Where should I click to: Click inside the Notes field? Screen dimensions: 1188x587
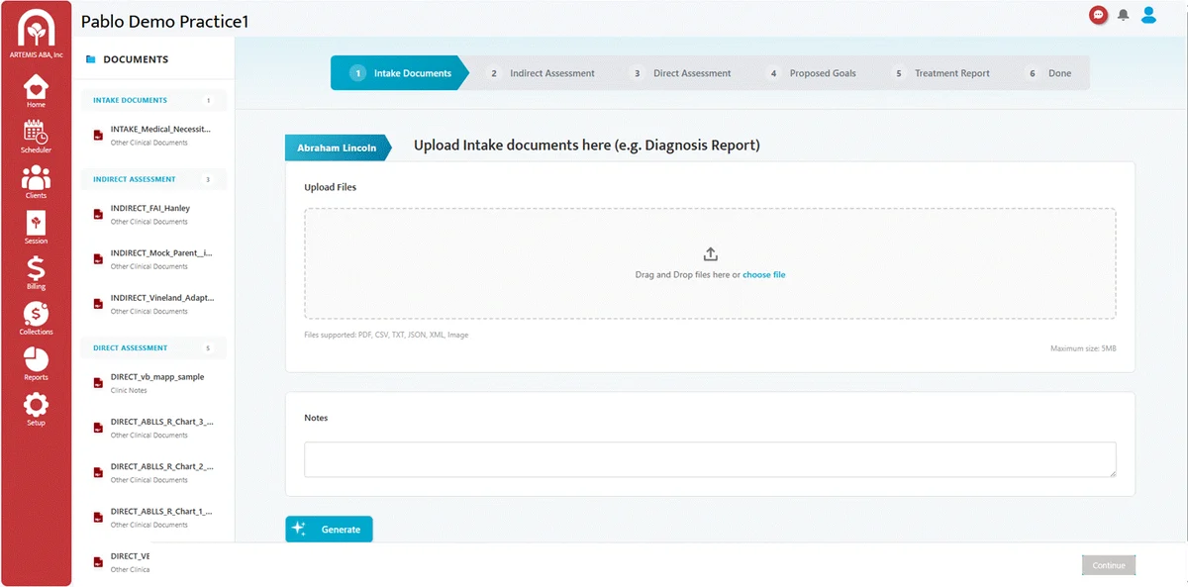(710, 458)
